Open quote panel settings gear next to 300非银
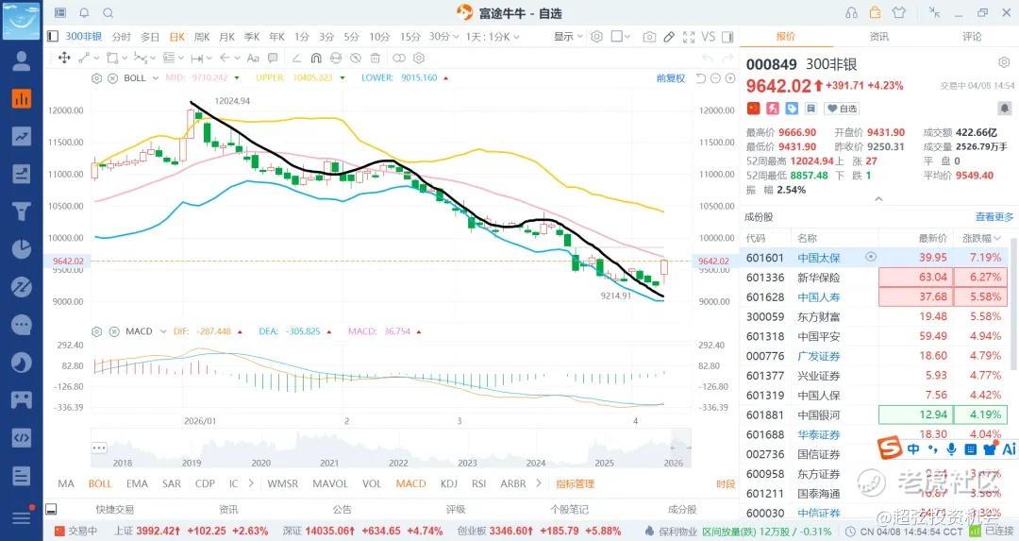Image resolution: width=1019 pixels, height=541 pixels. [x=1003, y=62]
